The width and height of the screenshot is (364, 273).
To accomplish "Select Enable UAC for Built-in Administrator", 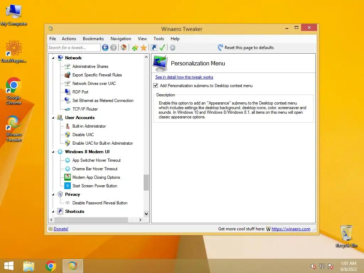I will 103,143.
